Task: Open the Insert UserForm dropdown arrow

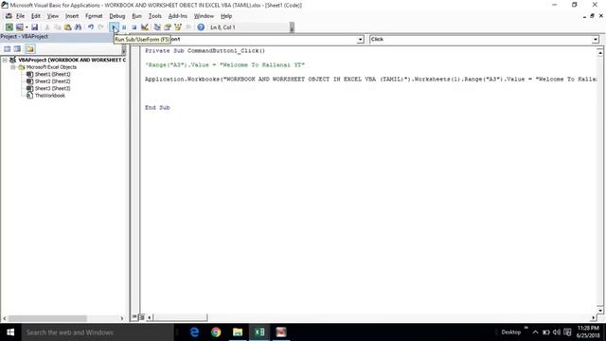Action: pos(27,27)
